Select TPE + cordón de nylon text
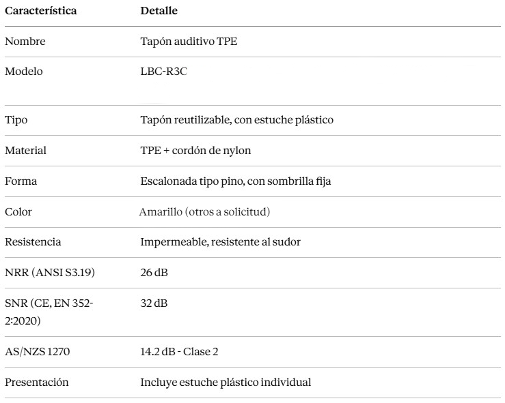The height and width of the screenshot is (403, 505). (195, 151)
